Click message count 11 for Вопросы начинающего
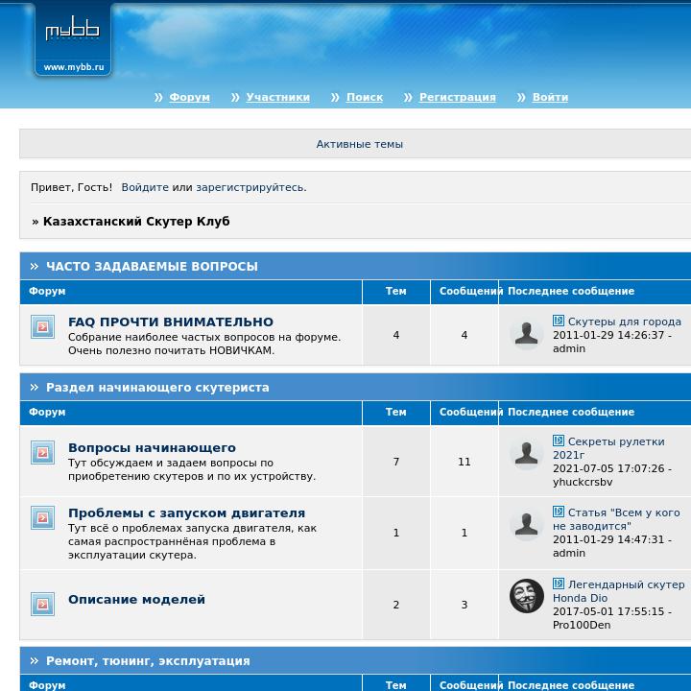The width and height of the screenshot is (691, 691). click(x=465, y=462)
